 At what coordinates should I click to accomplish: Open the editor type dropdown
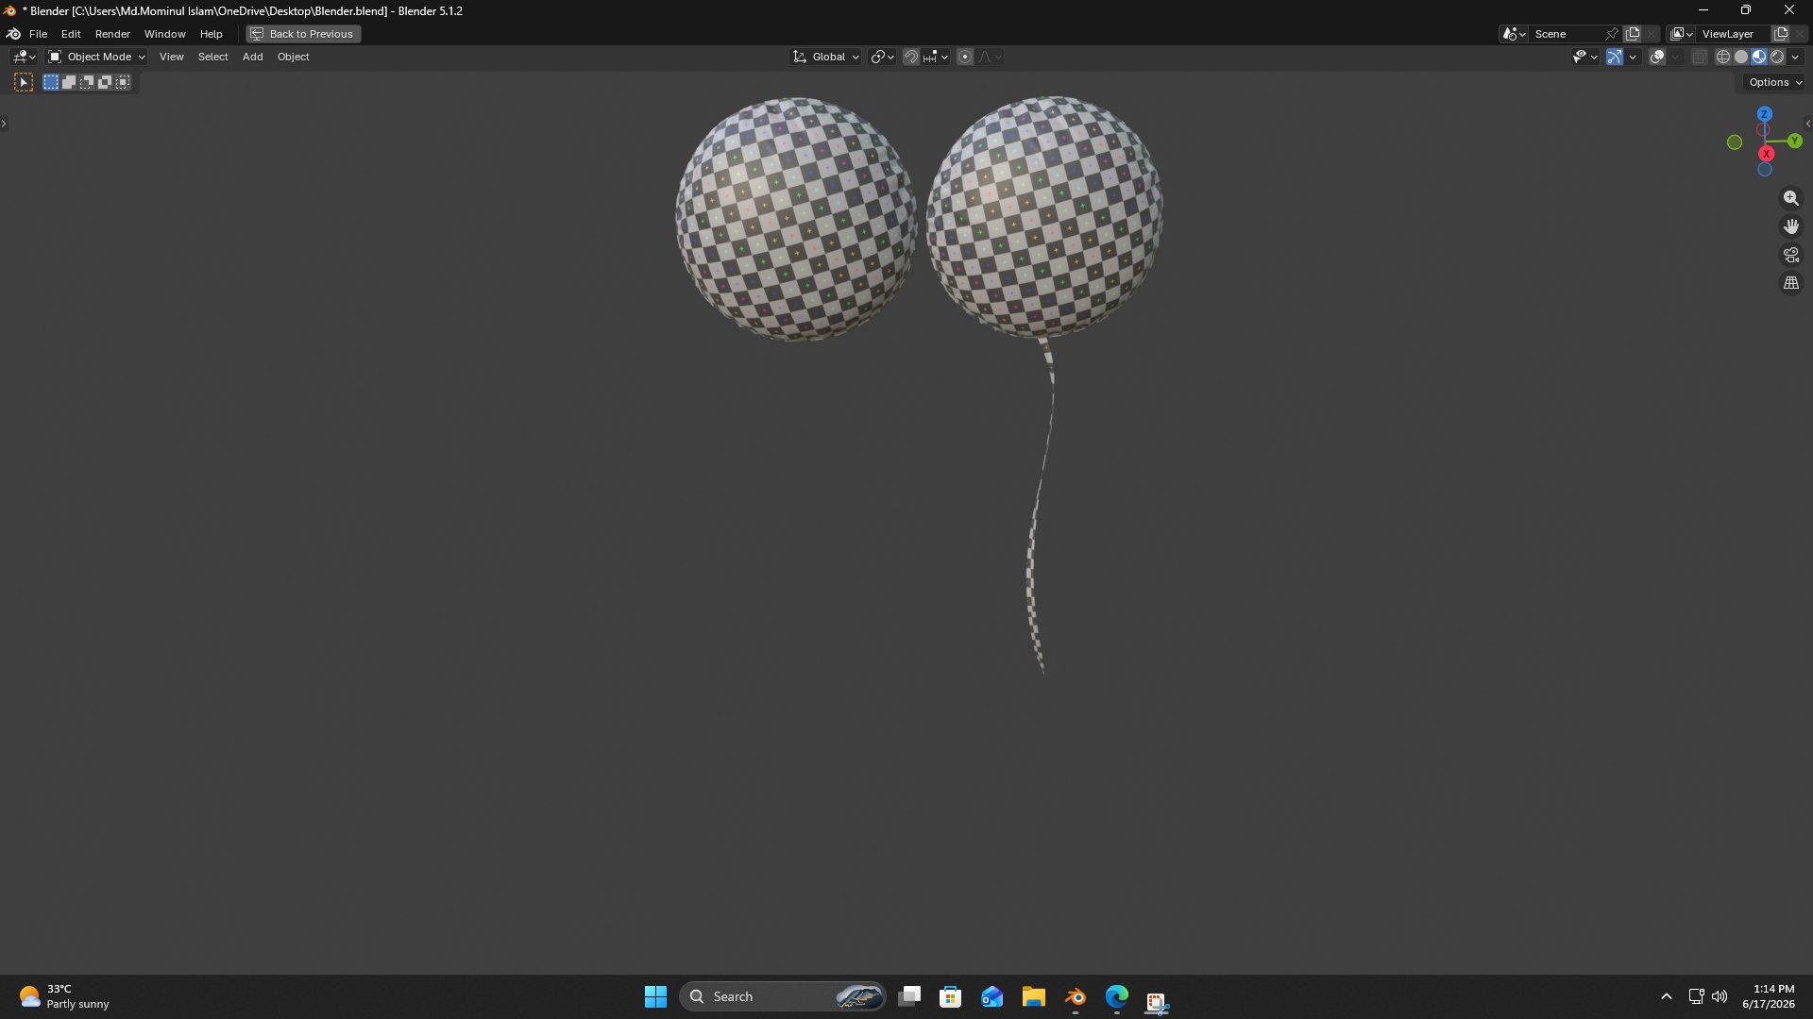24,57
